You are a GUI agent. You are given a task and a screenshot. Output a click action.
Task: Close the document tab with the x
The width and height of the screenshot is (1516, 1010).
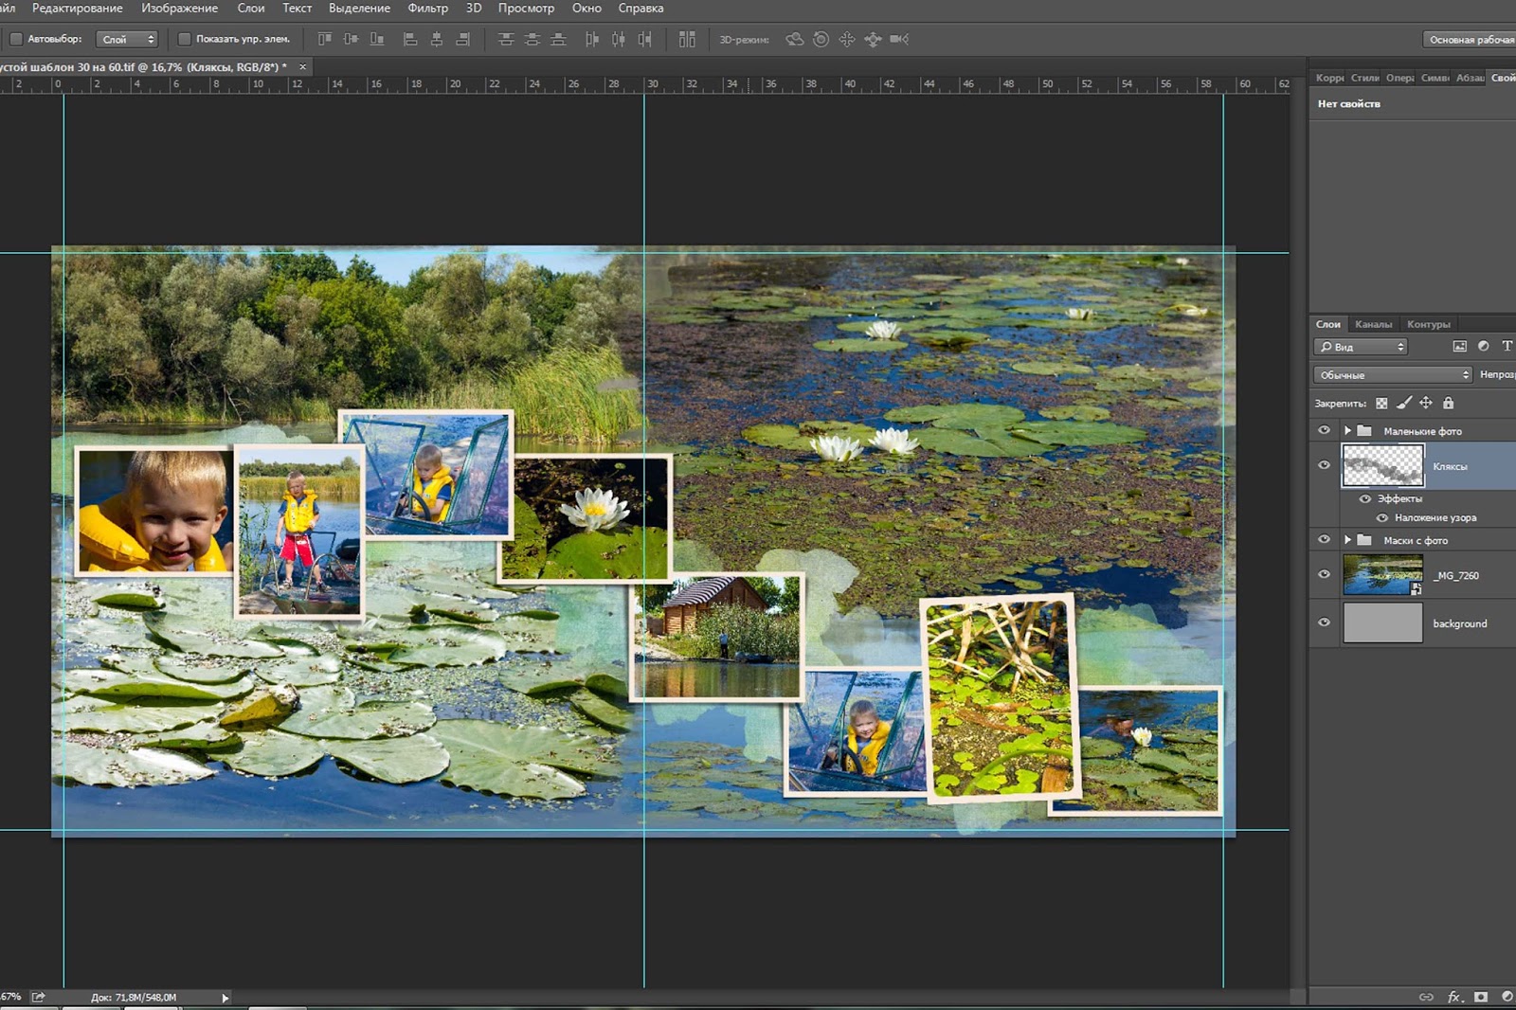303,67
